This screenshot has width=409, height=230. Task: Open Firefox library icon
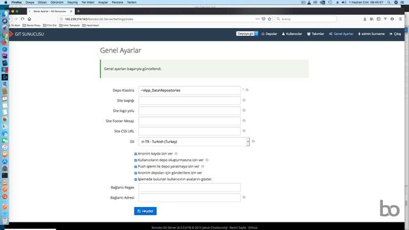pos(372,19)
